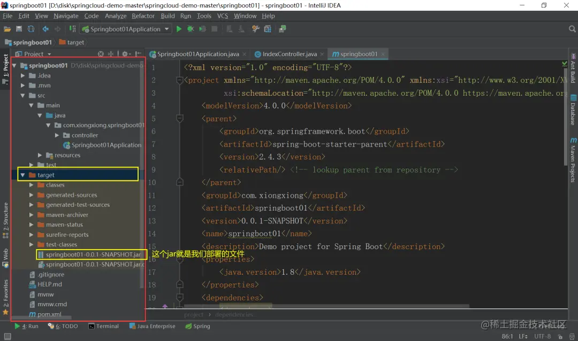The height and width of the screenshot is (341, 578).
Task: Open the Refactor menu
Action: [x=143, y=16]
